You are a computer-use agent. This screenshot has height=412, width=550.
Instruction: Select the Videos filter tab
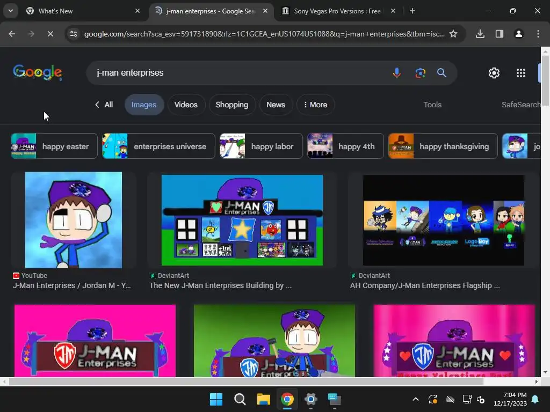(x=186, y=105)
